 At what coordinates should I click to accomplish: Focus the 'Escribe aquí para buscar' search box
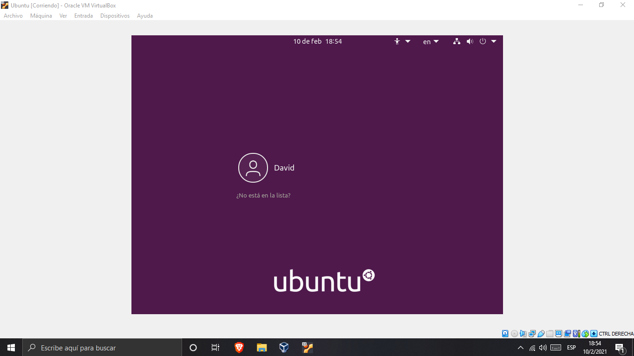tap(102, 347)
